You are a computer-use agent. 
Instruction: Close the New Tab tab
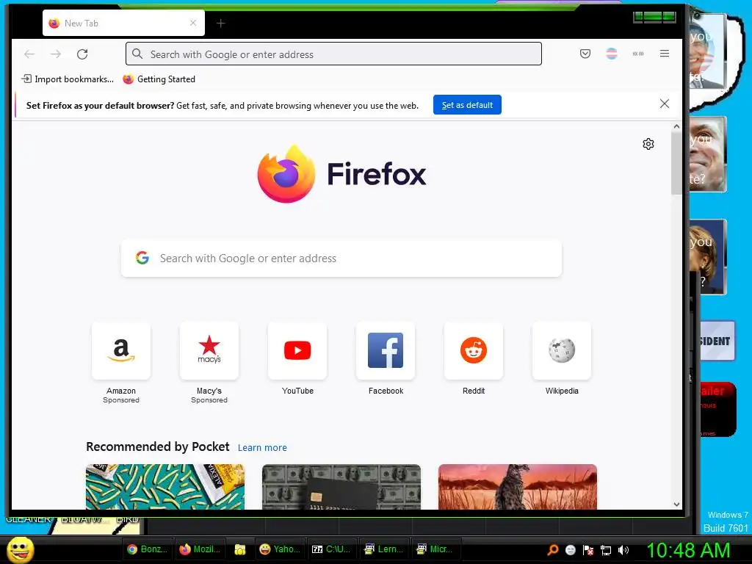pos(193,23)
